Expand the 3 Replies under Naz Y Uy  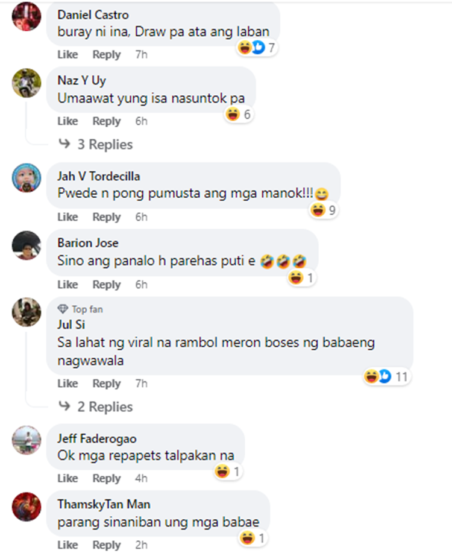point(96,144)
